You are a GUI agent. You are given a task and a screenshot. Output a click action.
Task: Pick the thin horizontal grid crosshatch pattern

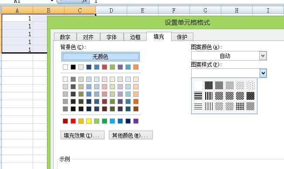pyautogui.click(x=240, y=106)
